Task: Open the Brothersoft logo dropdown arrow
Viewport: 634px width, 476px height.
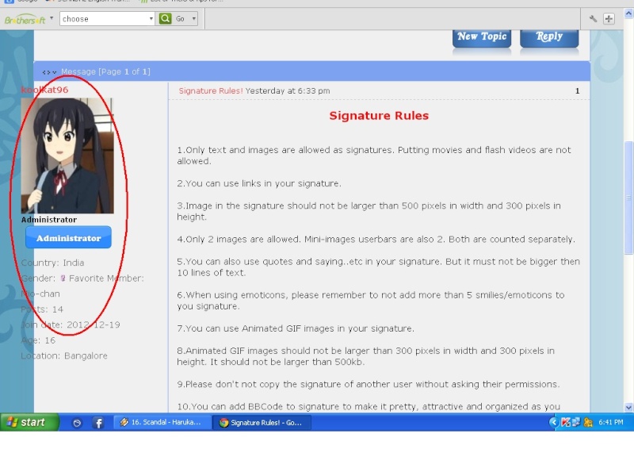Action: coord(52,18)
